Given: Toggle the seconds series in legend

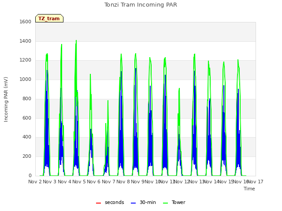Looking at the screenshot, I should coord(110,202).
